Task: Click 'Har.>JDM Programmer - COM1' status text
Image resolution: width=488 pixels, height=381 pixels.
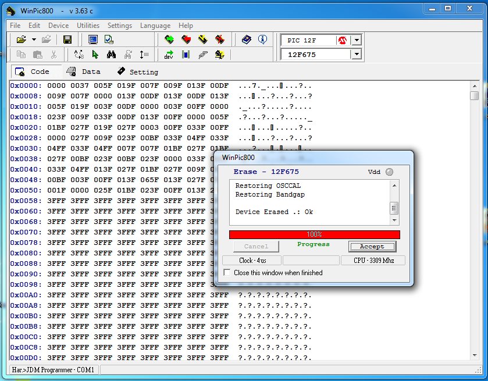Action: coord(53,370)
